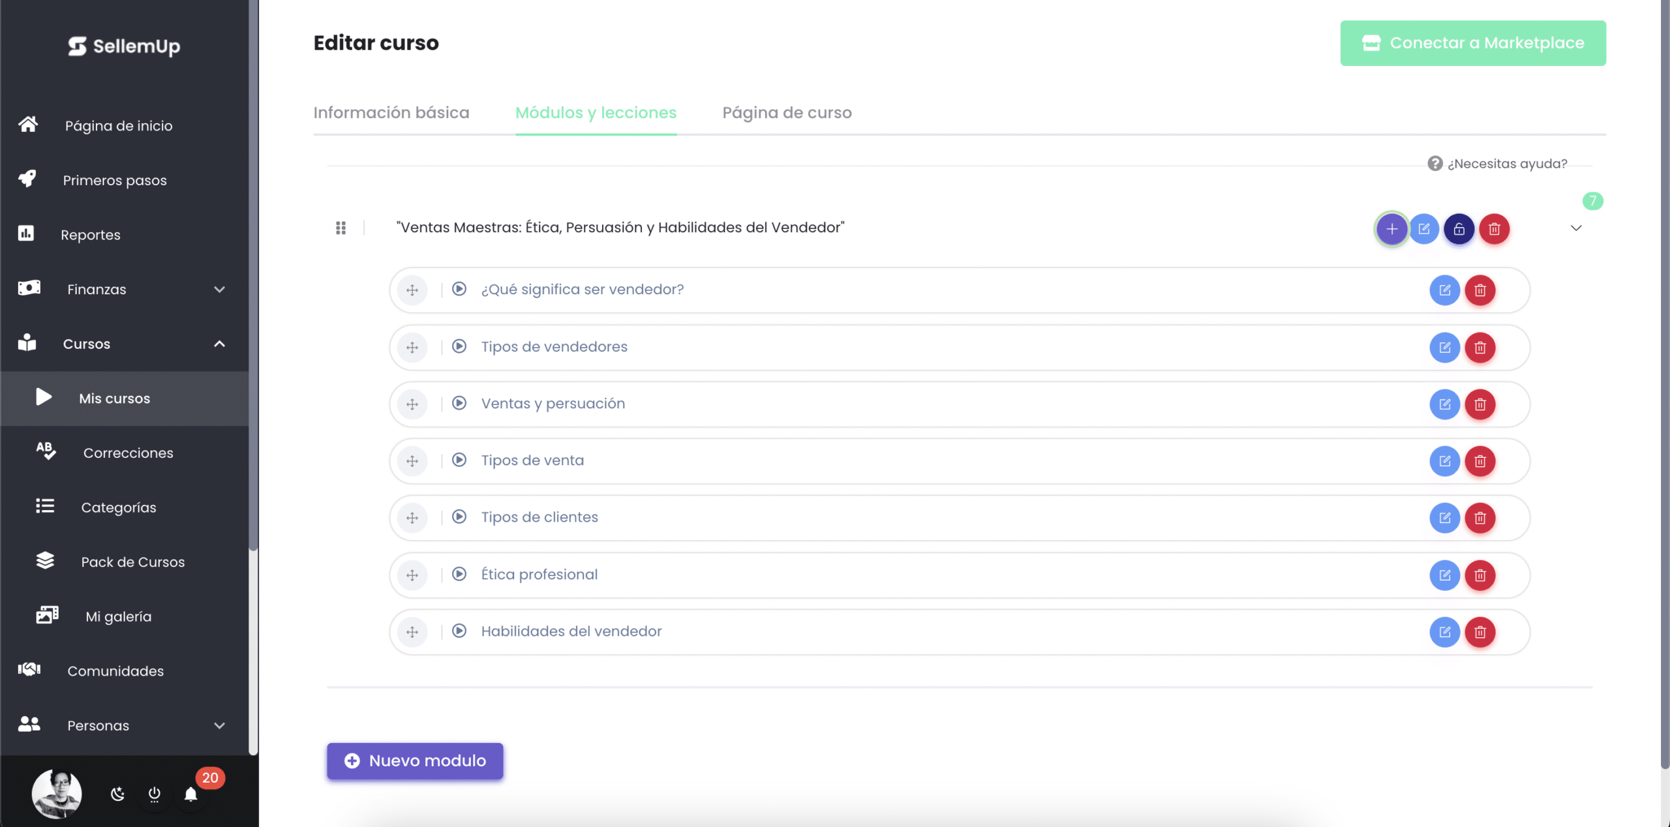Click move handle of 'Tipos de venta'
This screenshot has width=1670, height=827.
pos(412,461)
